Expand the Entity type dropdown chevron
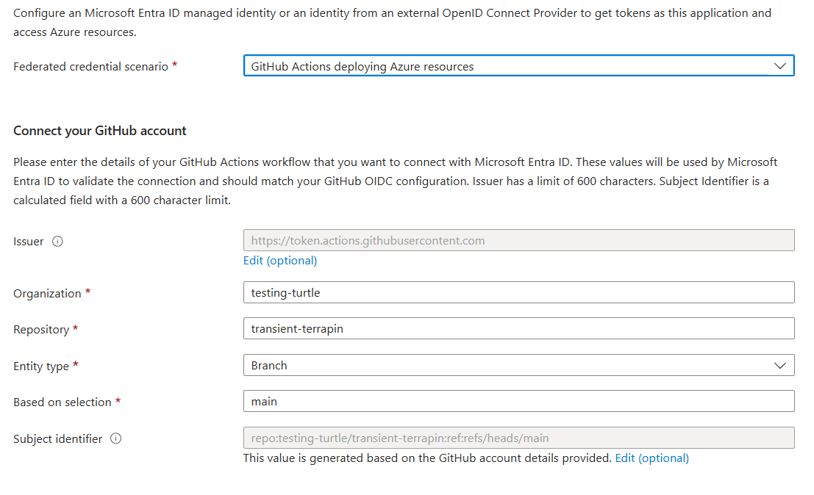Image resolution: width=814 pixels, height=495 pixels. click(x=779, y=366)
